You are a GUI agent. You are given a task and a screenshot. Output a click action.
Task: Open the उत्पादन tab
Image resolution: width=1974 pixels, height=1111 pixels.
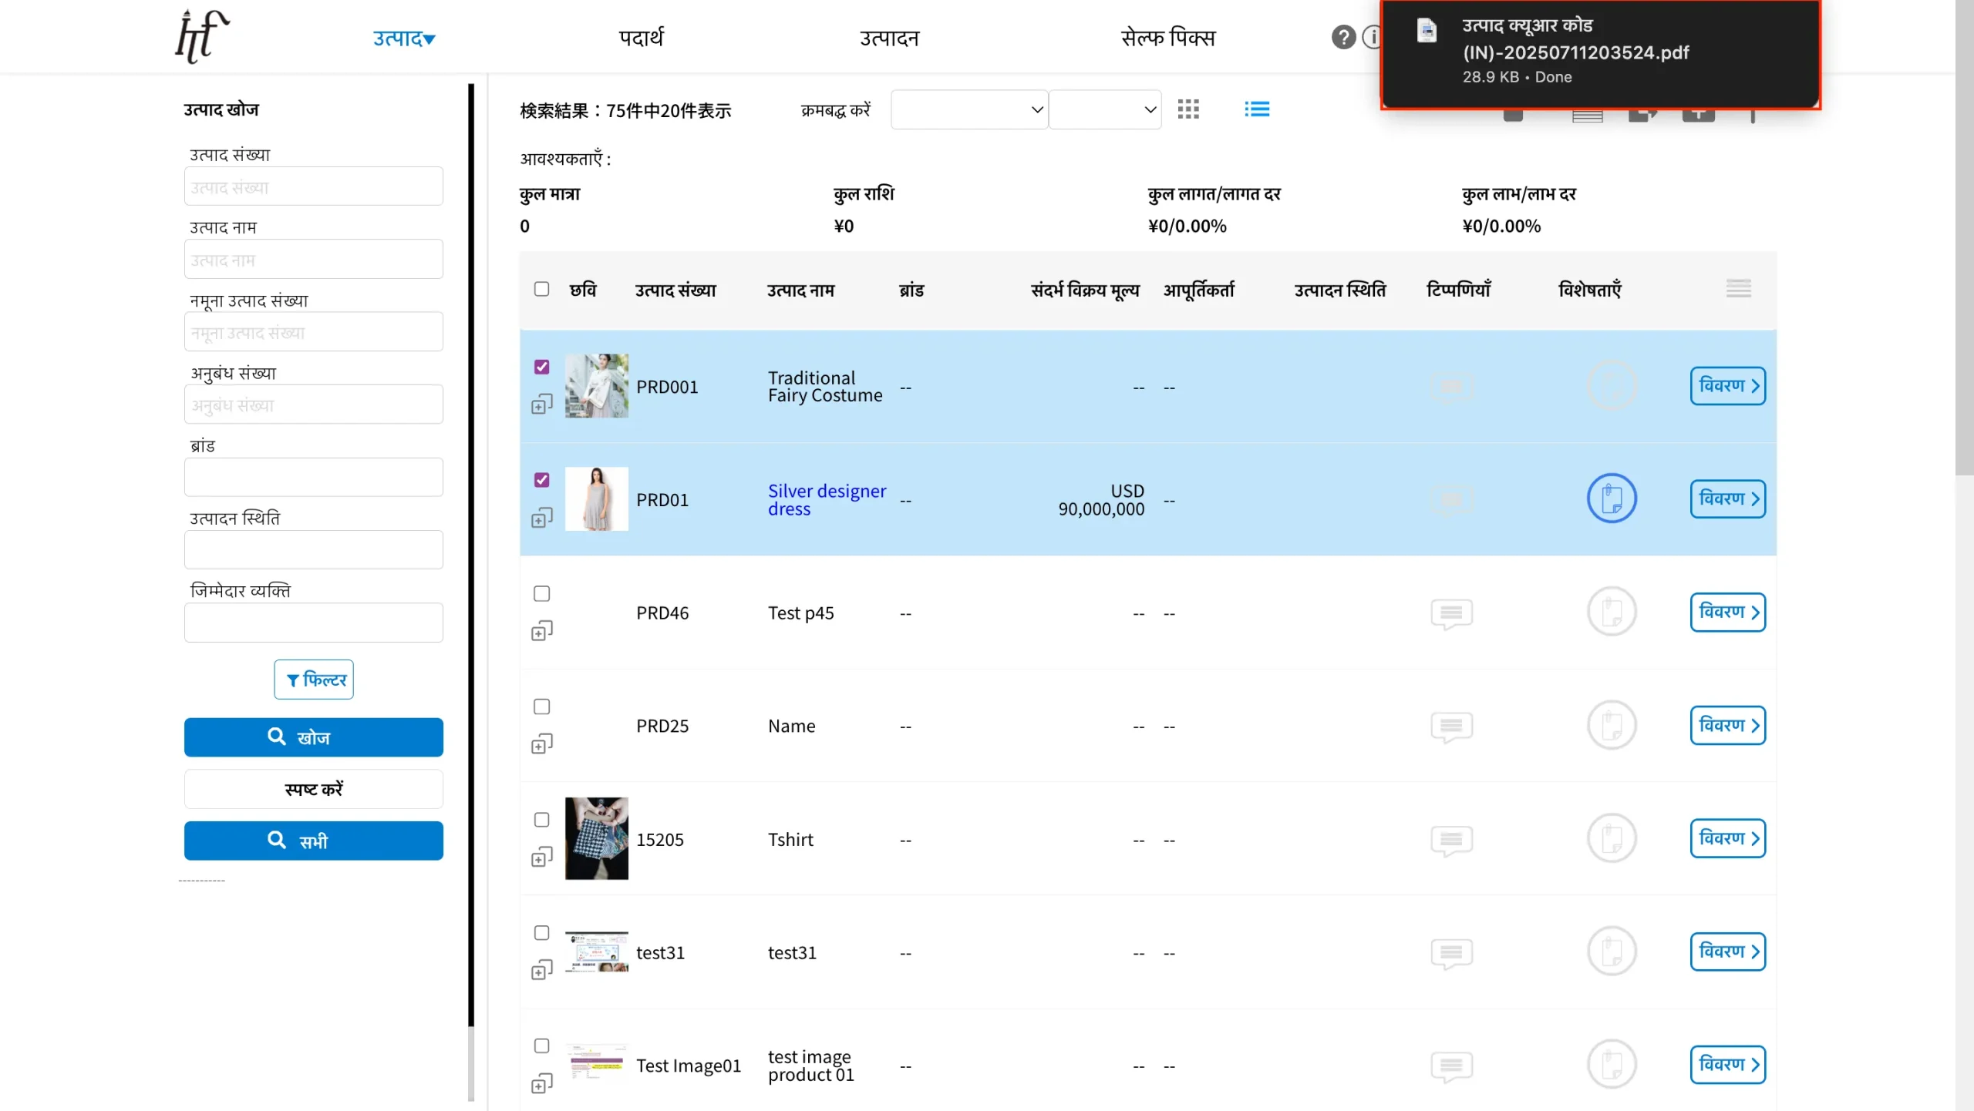pyautogui.click(x=889, y=38)
